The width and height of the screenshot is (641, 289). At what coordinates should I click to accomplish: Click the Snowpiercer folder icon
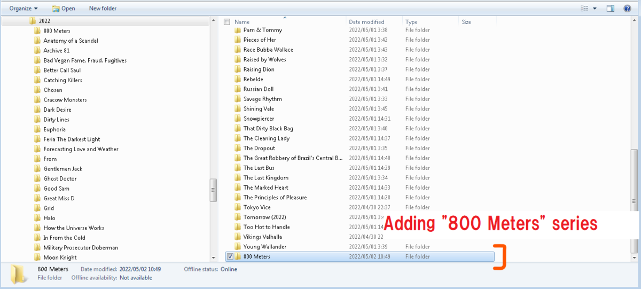(x=238, y=119)
